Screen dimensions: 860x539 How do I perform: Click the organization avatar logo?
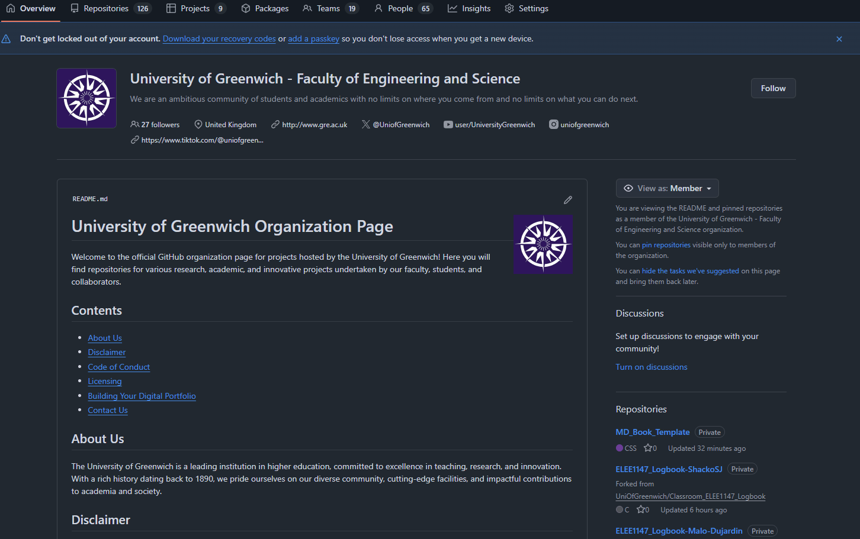86,98
